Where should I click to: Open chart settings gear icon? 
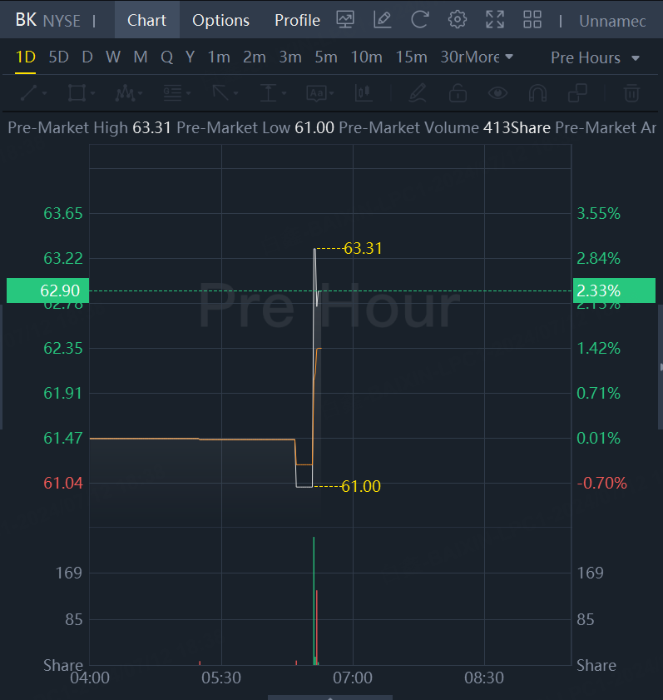click(457, 20)
